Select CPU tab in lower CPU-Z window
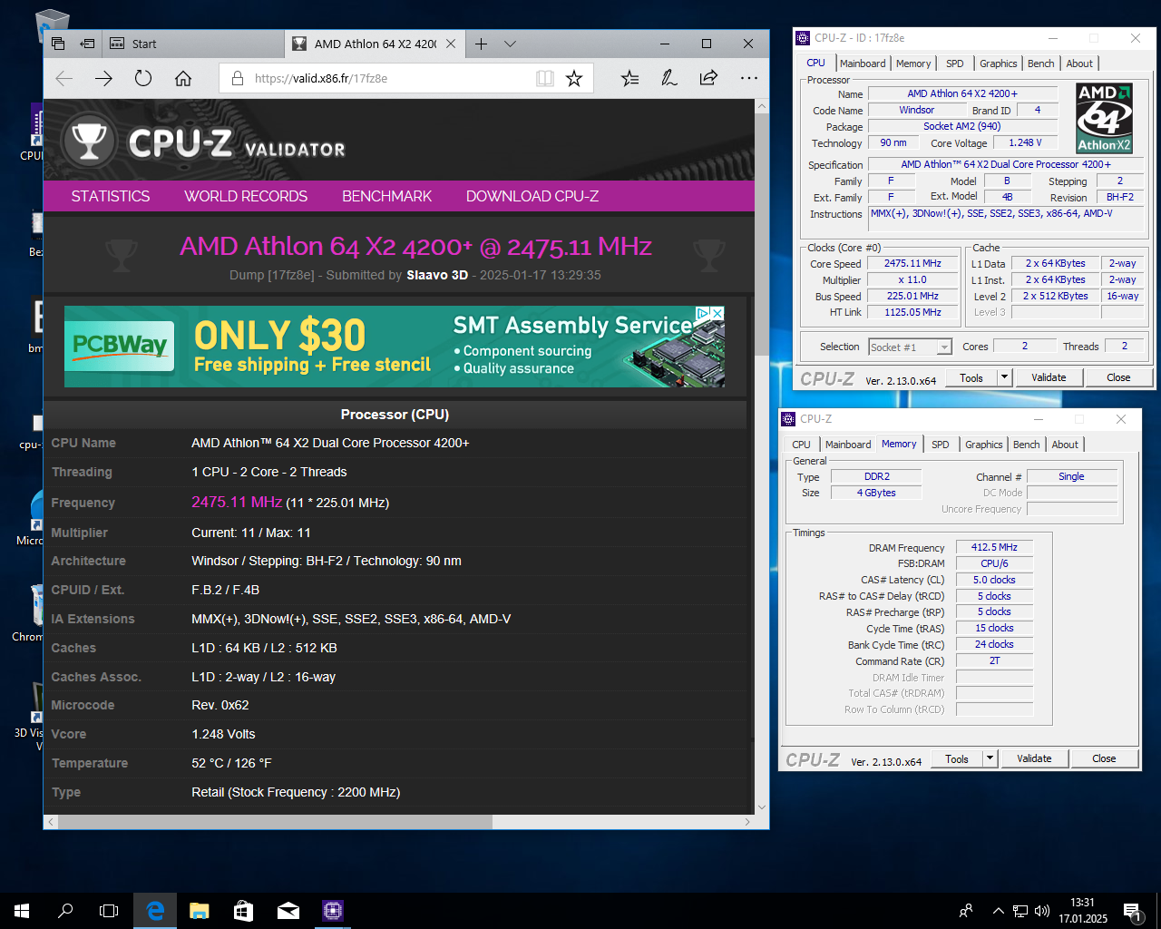 802,445
